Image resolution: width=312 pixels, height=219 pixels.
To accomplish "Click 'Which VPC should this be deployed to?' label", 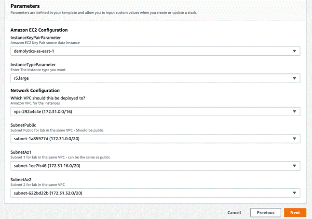I will point(48,98).
